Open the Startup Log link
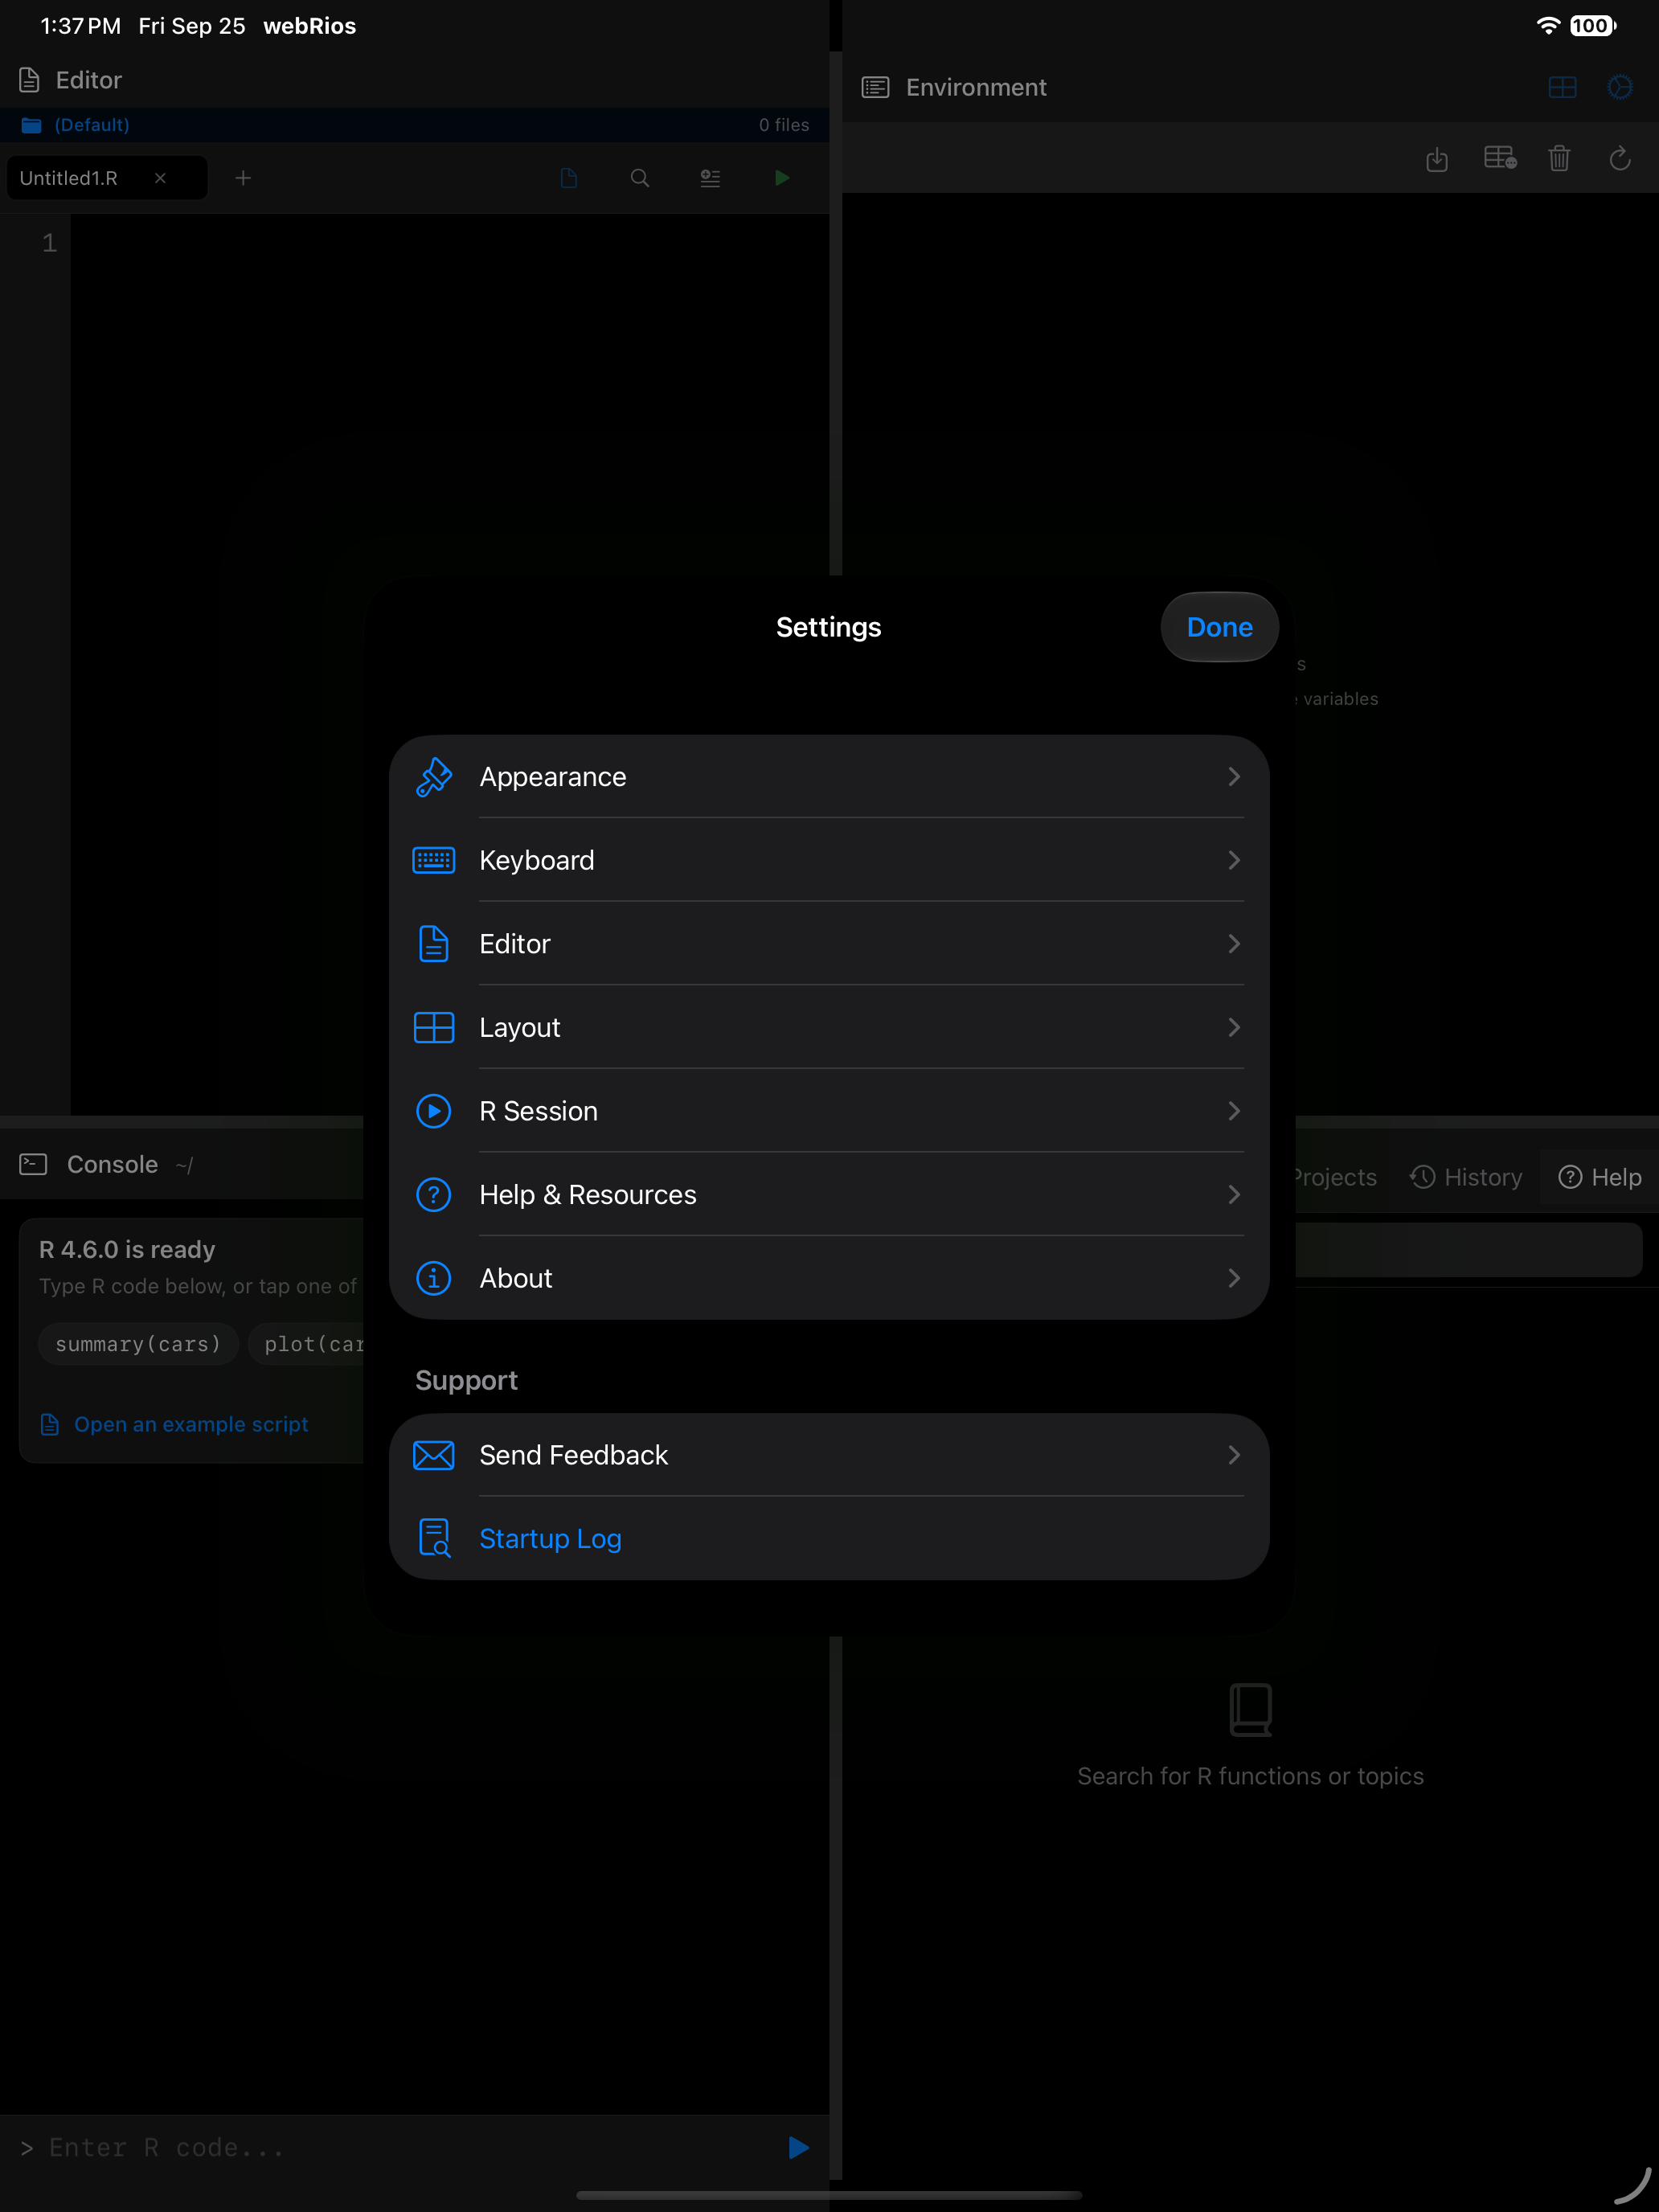 pos(550,1539)
